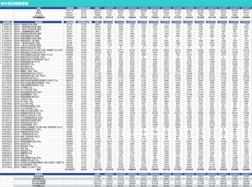Select the 总计 label in product table
252x187 pixels.
point(39,169)
